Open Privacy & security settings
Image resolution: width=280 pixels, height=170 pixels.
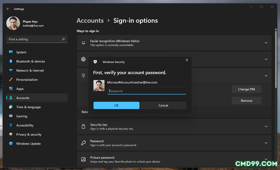click(x=37, y=134)
